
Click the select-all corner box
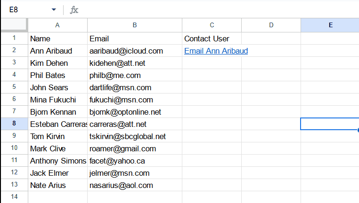pyautogui.click(x=14, y=25)
